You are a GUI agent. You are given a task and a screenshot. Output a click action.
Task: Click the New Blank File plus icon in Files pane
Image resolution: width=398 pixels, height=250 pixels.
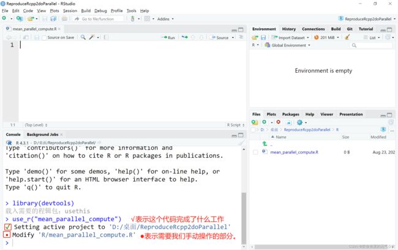pos(264,122)
